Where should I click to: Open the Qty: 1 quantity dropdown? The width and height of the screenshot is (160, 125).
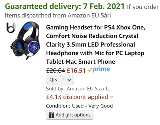[x=60, y=80]
